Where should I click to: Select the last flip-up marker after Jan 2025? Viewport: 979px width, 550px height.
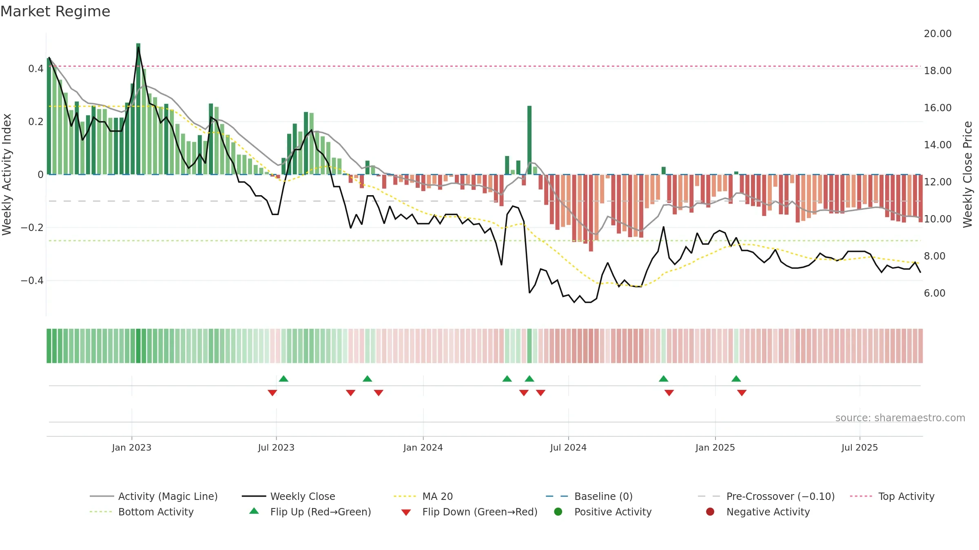click(x=736, y=378)
